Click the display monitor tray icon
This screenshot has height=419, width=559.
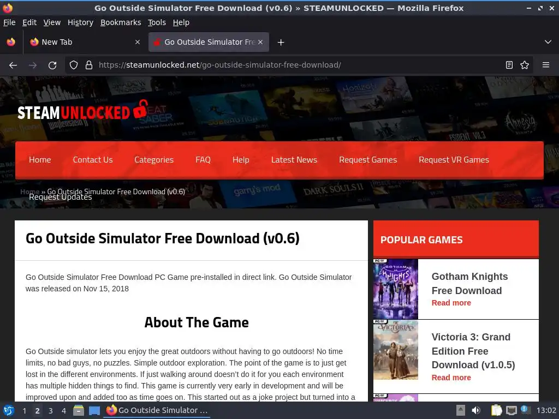[511, 410]
